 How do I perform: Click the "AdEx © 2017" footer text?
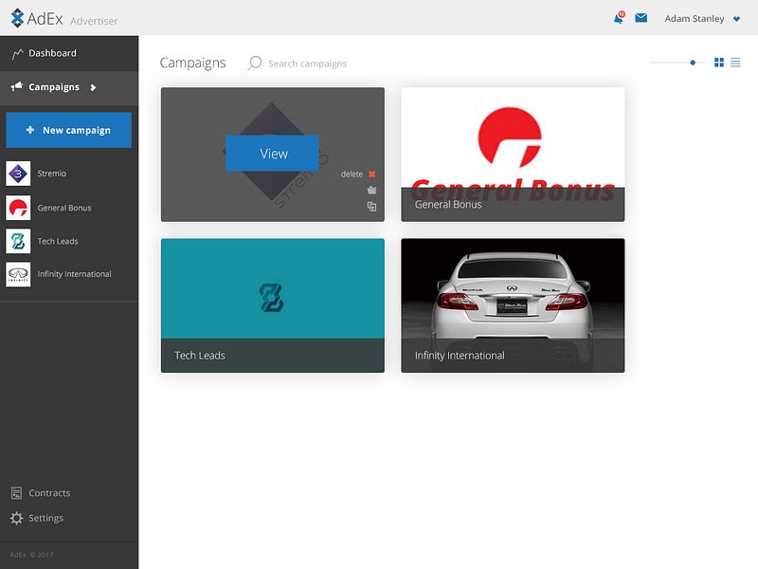31,555
